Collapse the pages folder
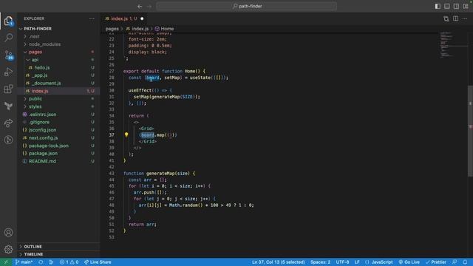 point(59,52)
